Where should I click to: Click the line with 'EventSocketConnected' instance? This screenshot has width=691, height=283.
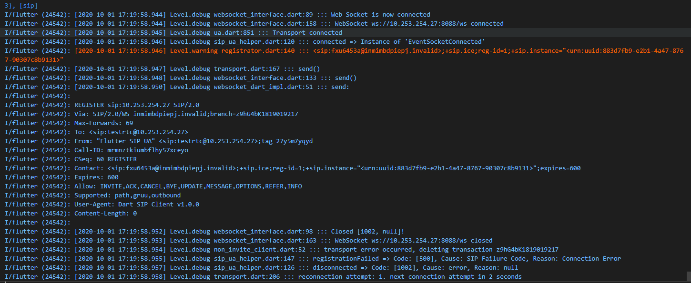tap(245, 41)
